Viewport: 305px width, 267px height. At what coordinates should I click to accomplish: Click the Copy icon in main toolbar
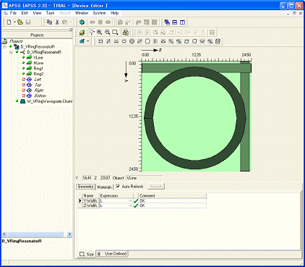(x=49, y=22)
